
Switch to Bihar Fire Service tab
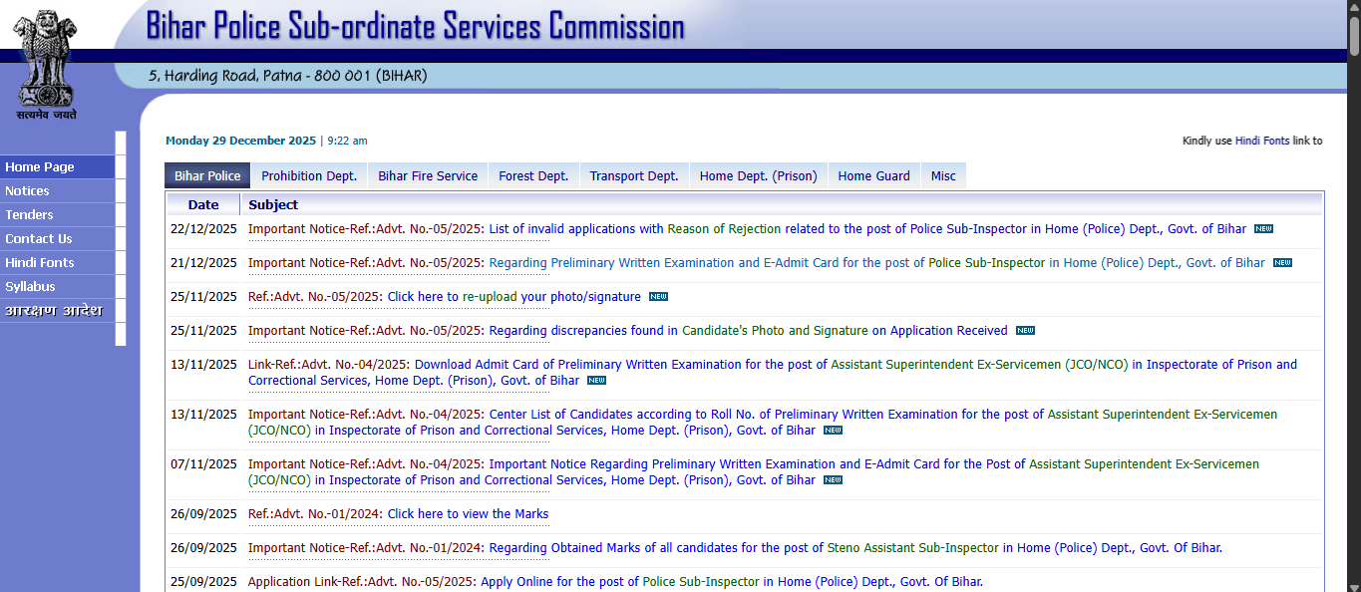pos(428,175)
